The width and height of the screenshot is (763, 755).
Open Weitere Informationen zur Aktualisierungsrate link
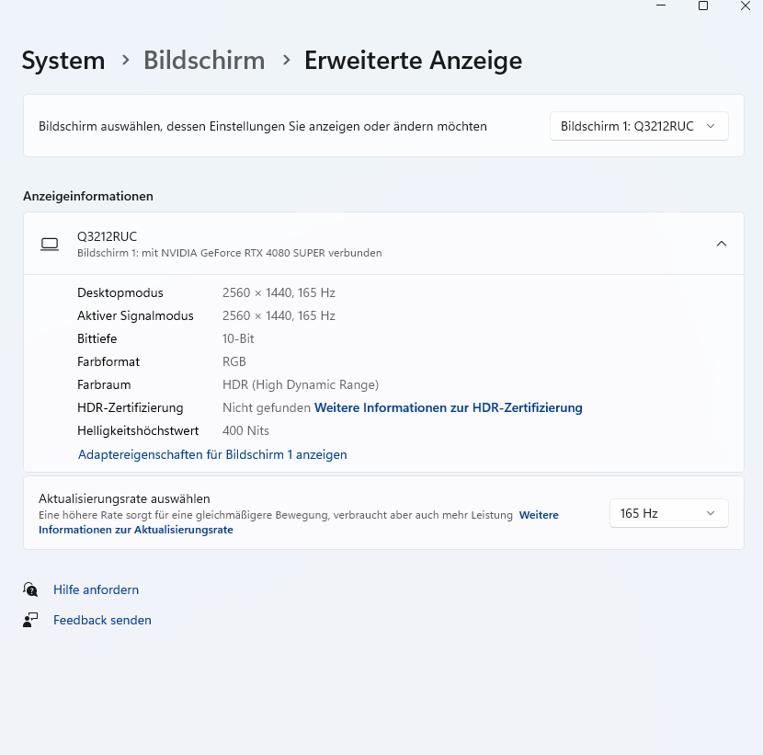coord(135,530)
